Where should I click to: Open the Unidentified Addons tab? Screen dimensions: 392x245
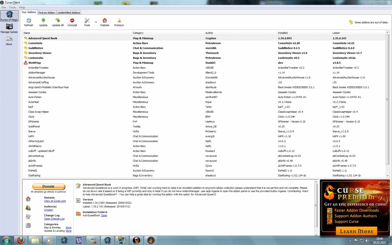tap(69, 13)
